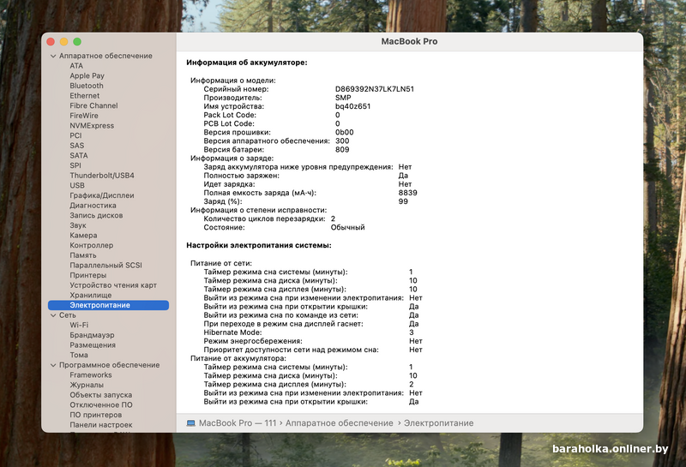Select Bluetooth in the hardware list
Image resolution: width=686 pixels, height=467 pixels.
tap(87, 86)
